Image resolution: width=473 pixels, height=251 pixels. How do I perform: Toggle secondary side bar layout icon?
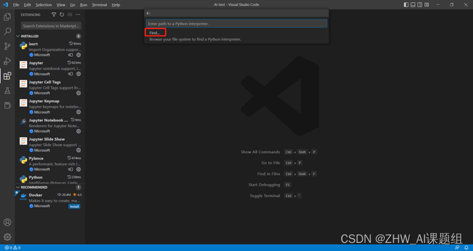(420, 4)
